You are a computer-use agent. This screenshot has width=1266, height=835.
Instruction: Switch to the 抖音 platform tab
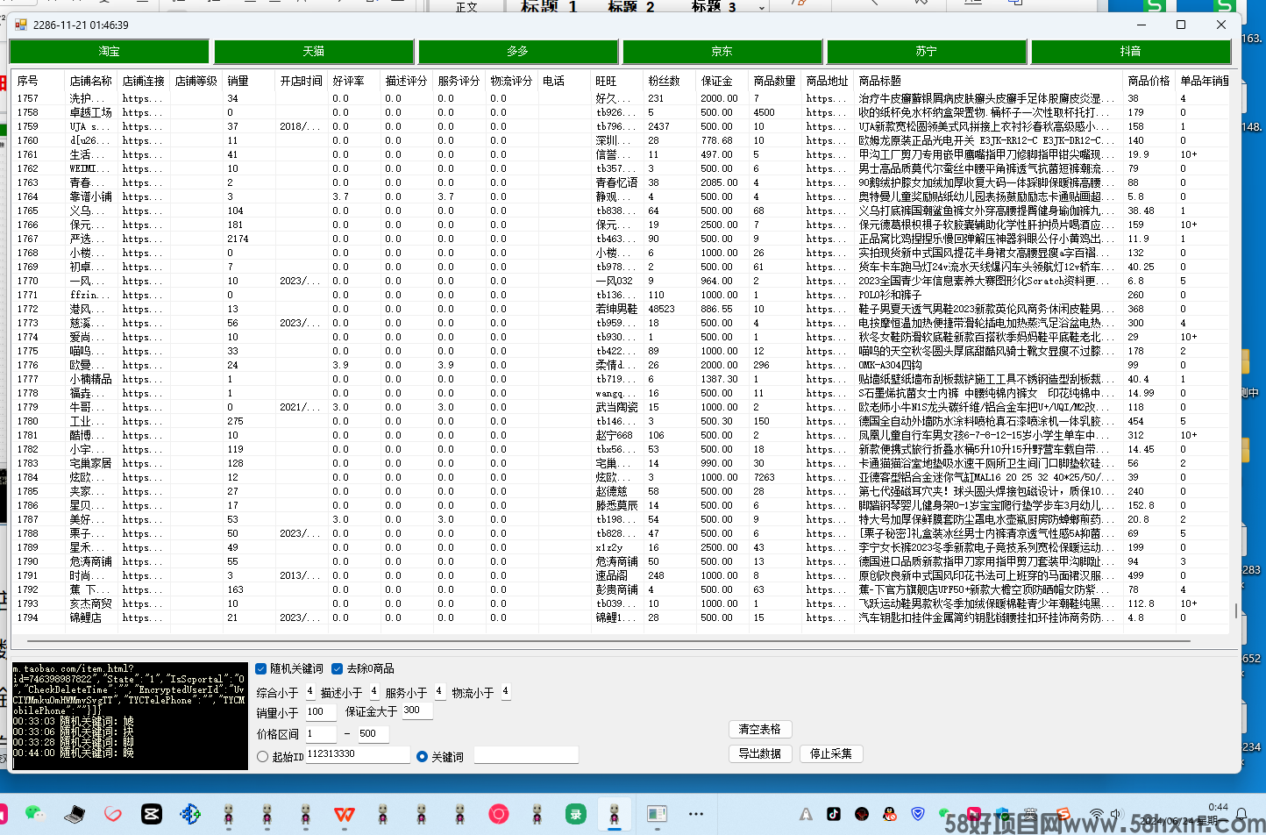tap(1131, 52)
